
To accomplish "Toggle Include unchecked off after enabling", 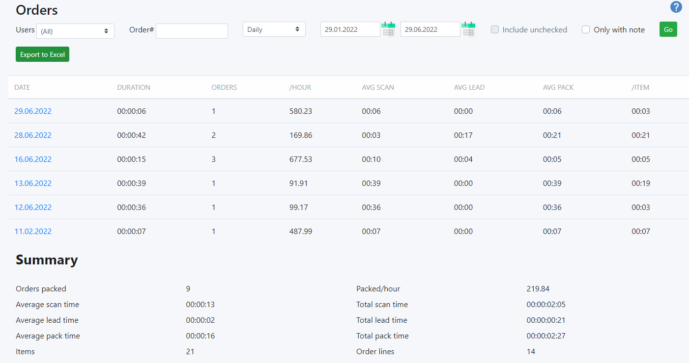I will 495,29.
